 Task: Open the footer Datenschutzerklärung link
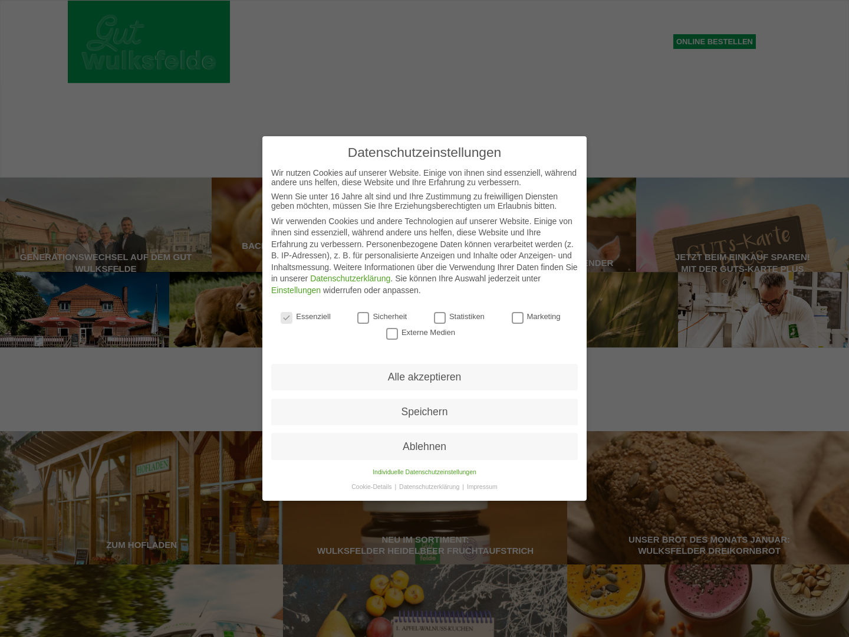pyautogui.click(x=429, y=487)
